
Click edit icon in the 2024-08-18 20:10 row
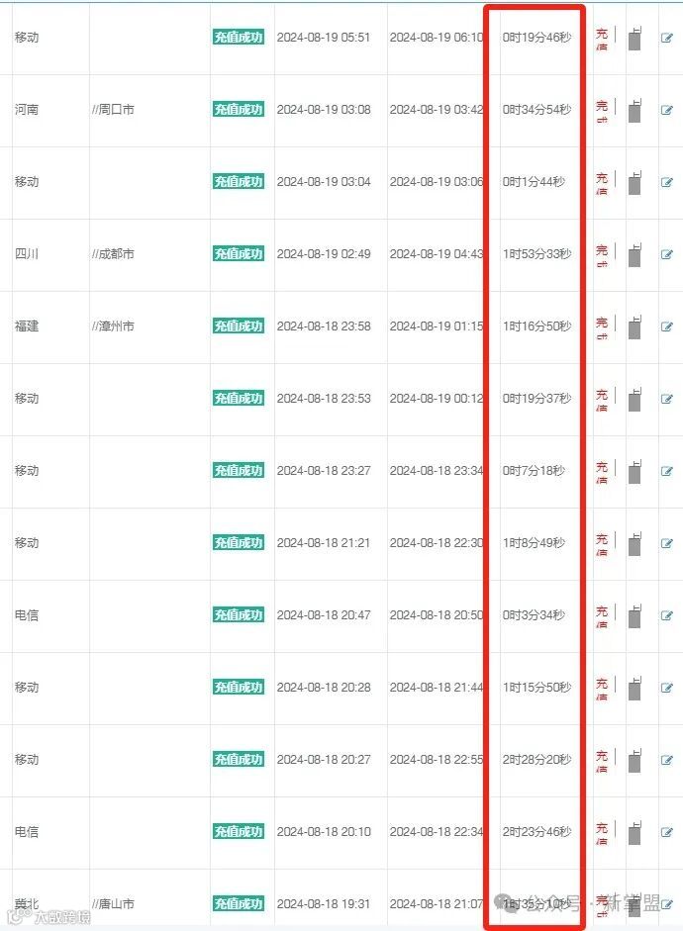pos(667,833)
